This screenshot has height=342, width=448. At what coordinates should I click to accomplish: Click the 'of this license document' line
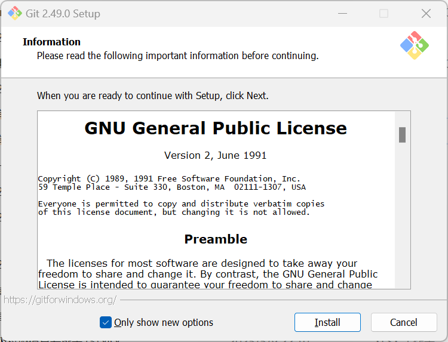coord(174,212)
